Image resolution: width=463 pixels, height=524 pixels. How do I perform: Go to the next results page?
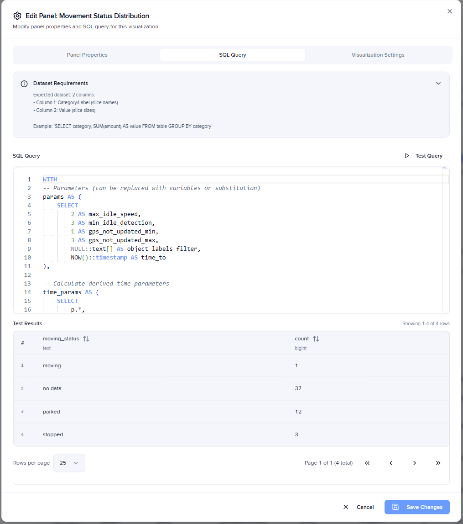click(x=415, y=463)
